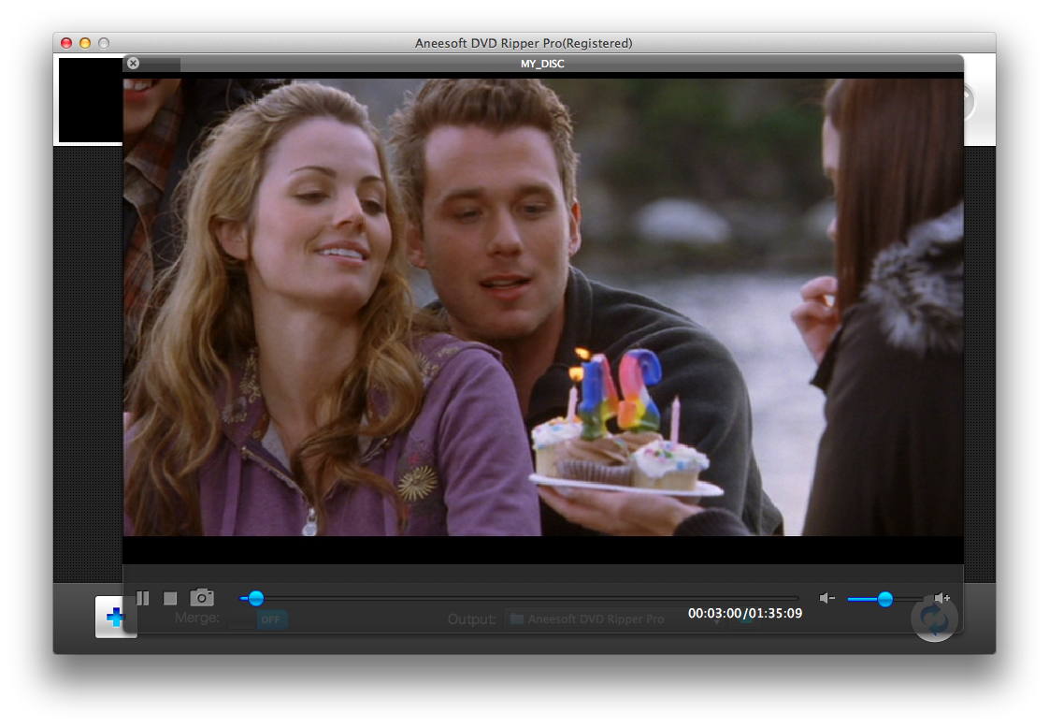Start conversion with the circular arrows button

pyautogui.click(x=934, y=618)
